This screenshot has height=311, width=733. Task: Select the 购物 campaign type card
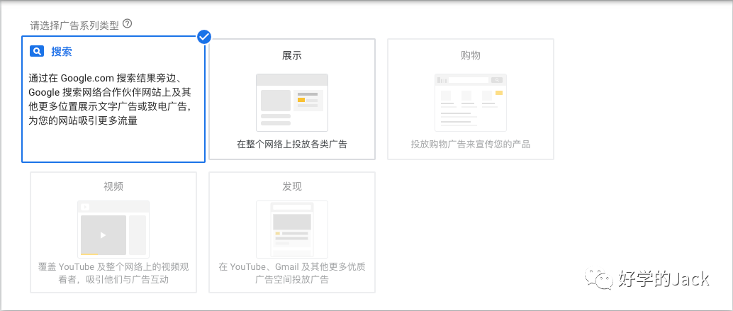pyautogui.click(x=470, y=99)
